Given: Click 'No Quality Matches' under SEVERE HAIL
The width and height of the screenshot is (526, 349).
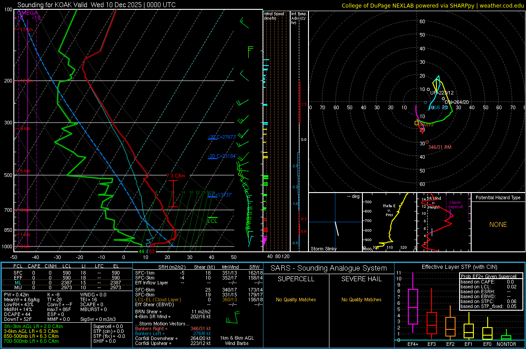Looking at the screenshot, I should 361,300.
